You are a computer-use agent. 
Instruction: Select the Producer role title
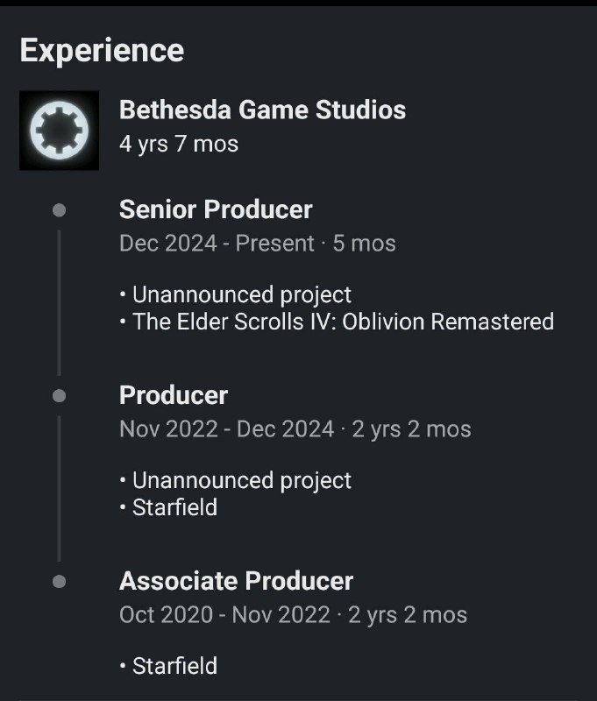[174, 395]
